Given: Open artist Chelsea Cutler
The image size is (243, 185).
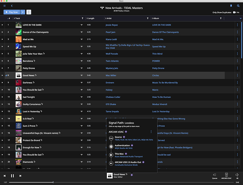Looking at the screenshot, I should coord(113,97).
